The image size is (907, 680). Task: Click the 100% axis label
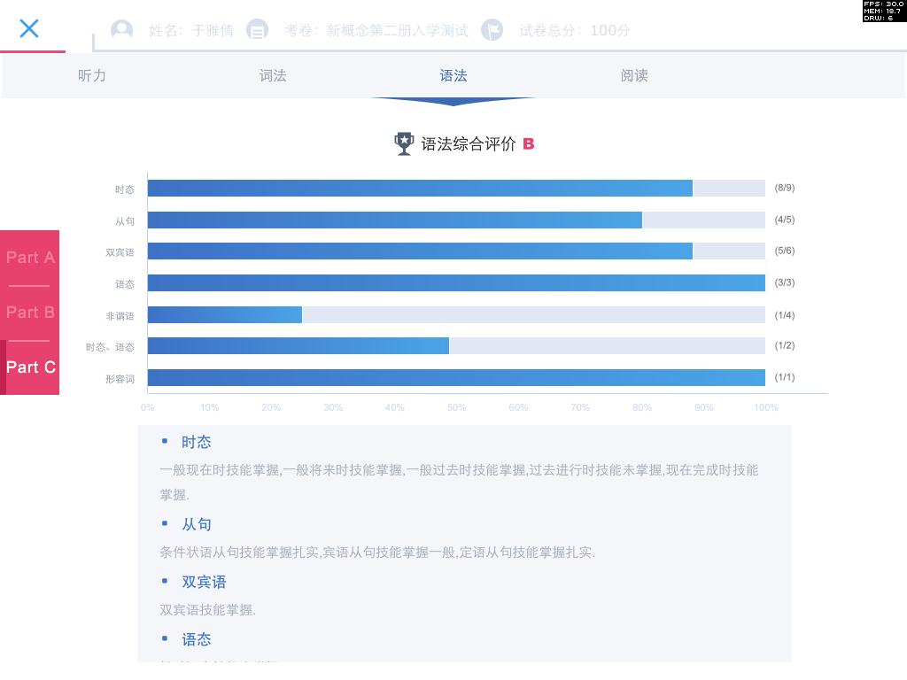click(x=765, y=407)
